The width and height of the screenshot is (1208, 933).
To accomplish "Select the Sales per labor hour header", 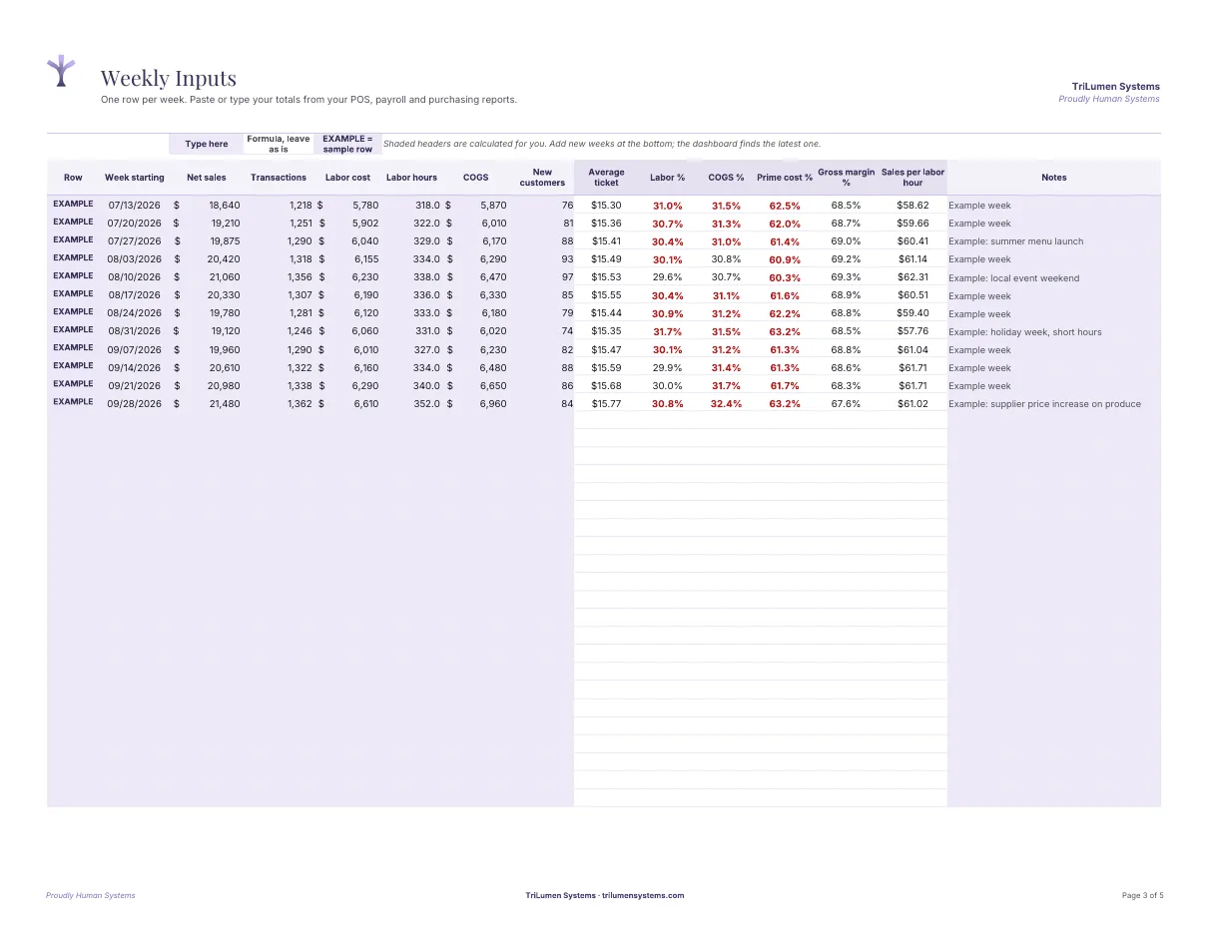I will pos(912,178).
